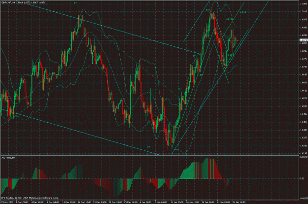
Task: Click the '29 Dec 16:00' time axis label
Action: coord(131,202)
